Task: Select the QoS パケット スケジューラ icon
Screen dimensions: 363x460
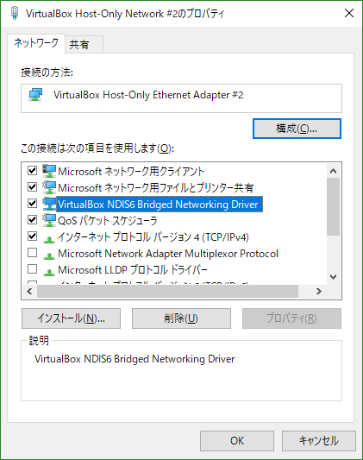Action: 49,220
